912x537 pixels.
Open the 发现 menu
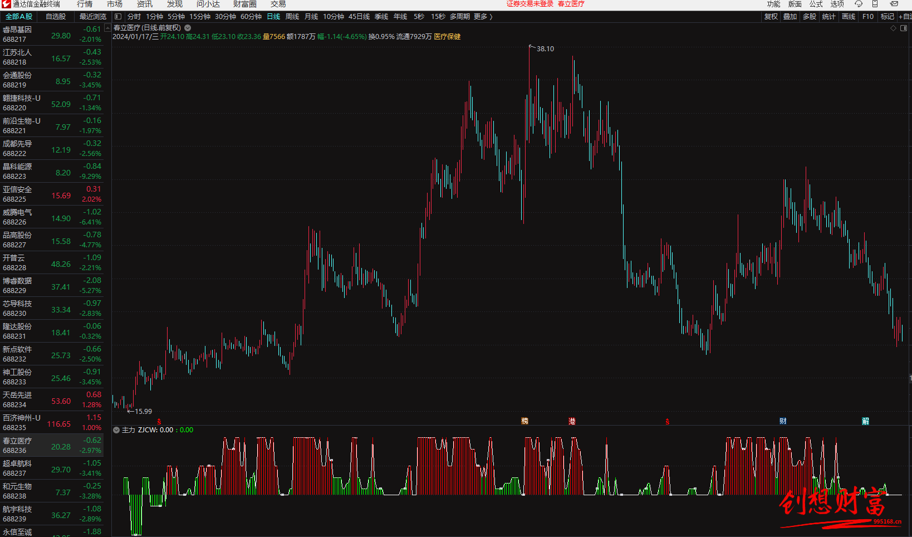tap(175, 4)
